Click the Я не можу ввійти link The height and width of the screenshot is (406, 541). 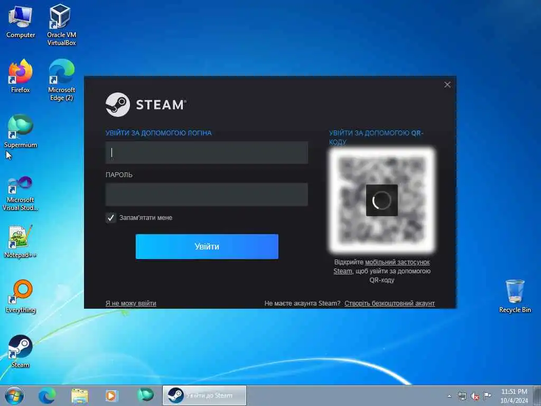pyautogui.click(x=131, y=303)
